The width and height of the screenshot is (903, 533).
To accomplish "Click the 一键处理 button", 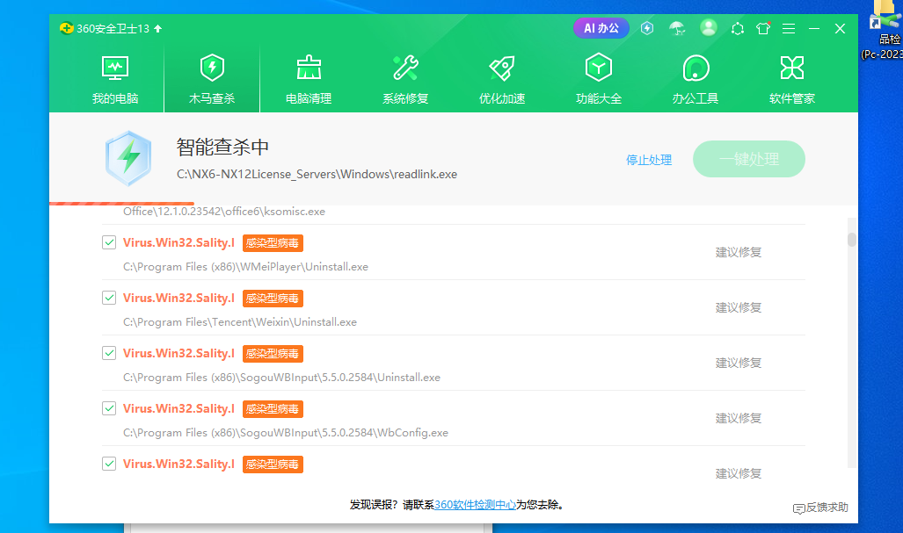I will [x=748, y=159].
